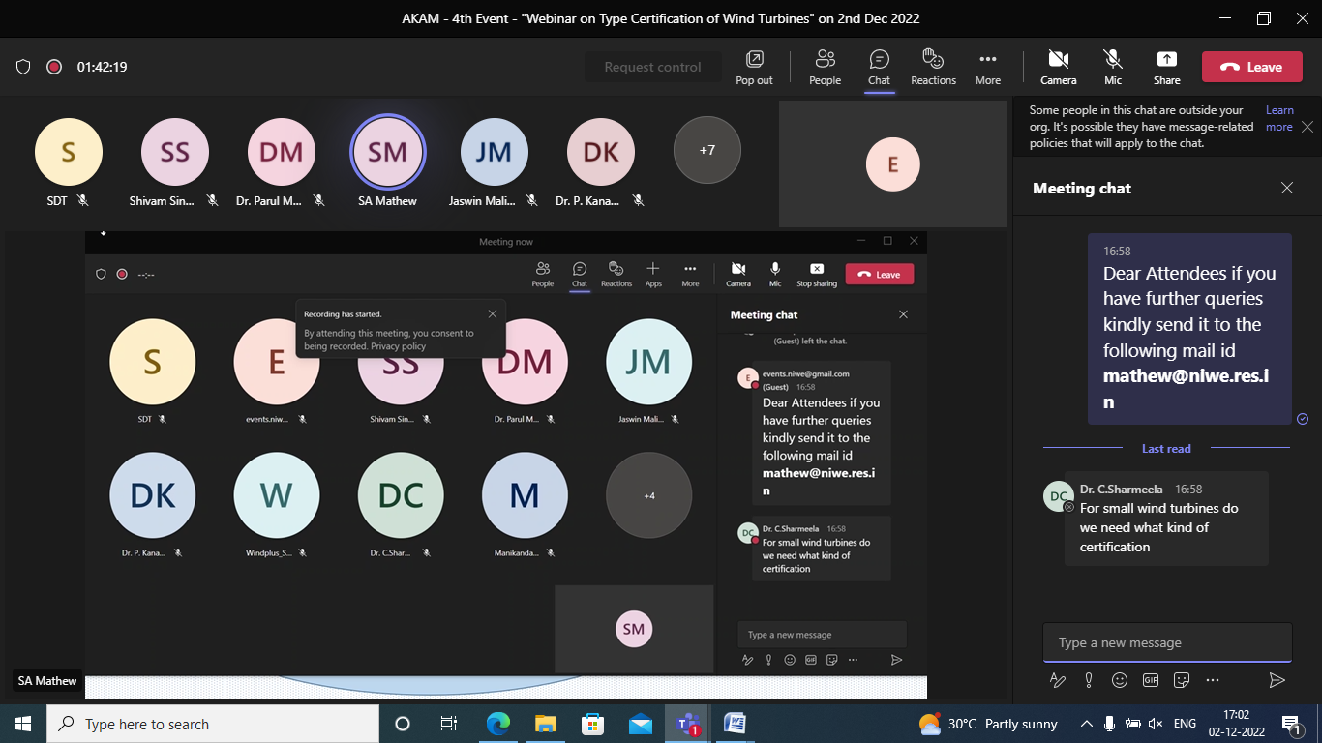Unmute the Mic in meeting toolbar
The height and width of the screenshot is (743, 1322).
(x=1113, y=66)
